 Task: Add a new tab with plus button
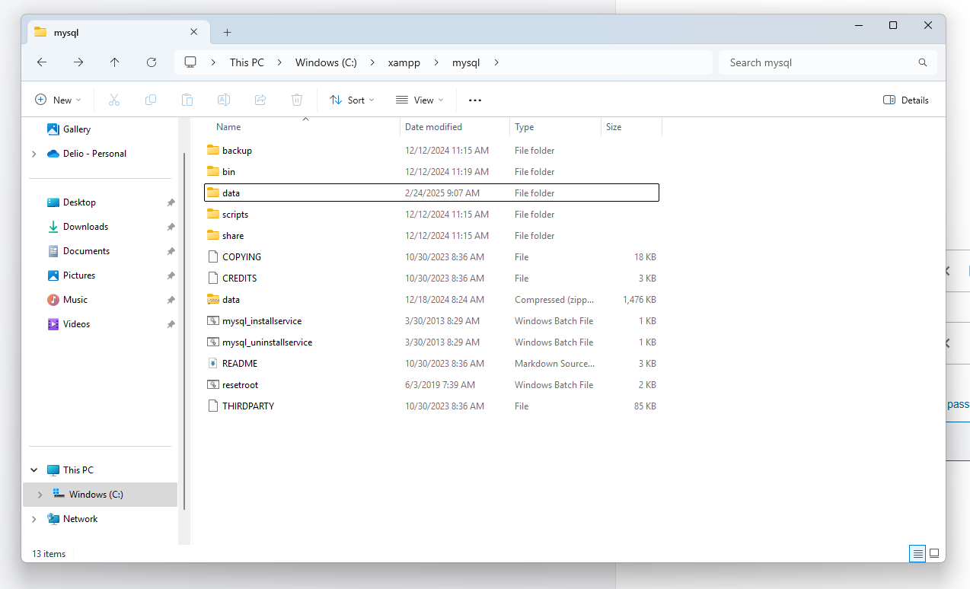click(x=227, y=33)
